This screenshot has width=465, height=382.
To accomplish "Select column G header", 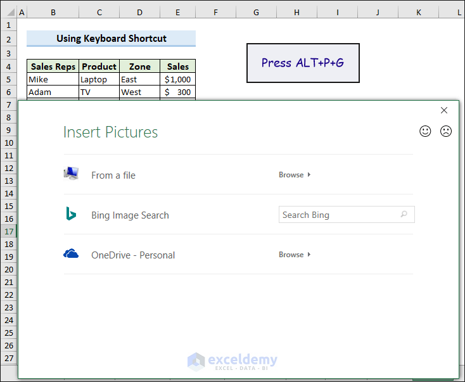I will pos(256,12).
